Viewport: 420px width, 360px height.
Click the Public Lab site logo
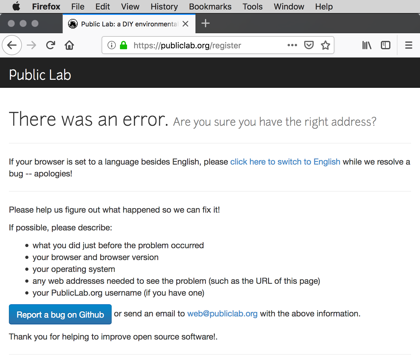(40, 75)
